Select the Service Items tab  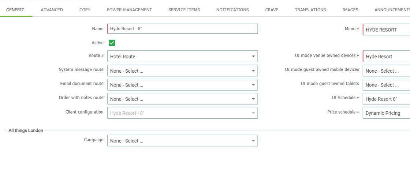tap(184, 10)
